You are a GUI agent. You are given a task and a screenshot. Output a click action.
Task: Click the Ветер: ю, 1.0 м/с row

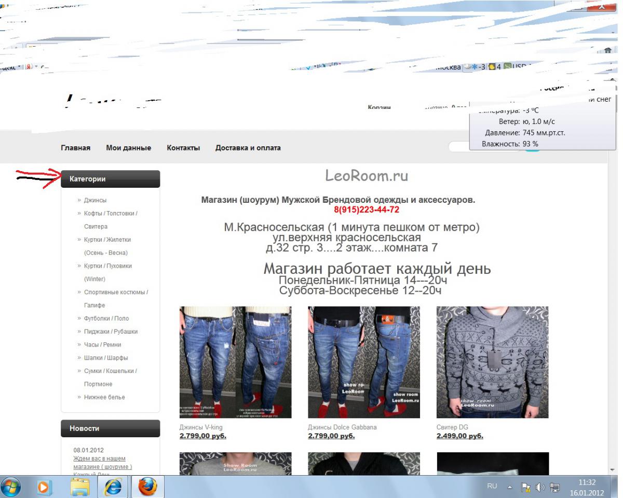527,121
